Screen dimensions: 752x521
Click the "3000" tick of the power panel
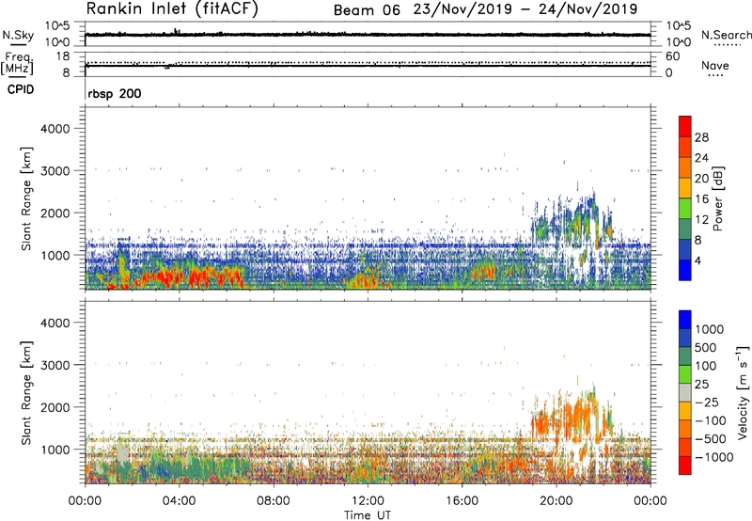[55, 171]
